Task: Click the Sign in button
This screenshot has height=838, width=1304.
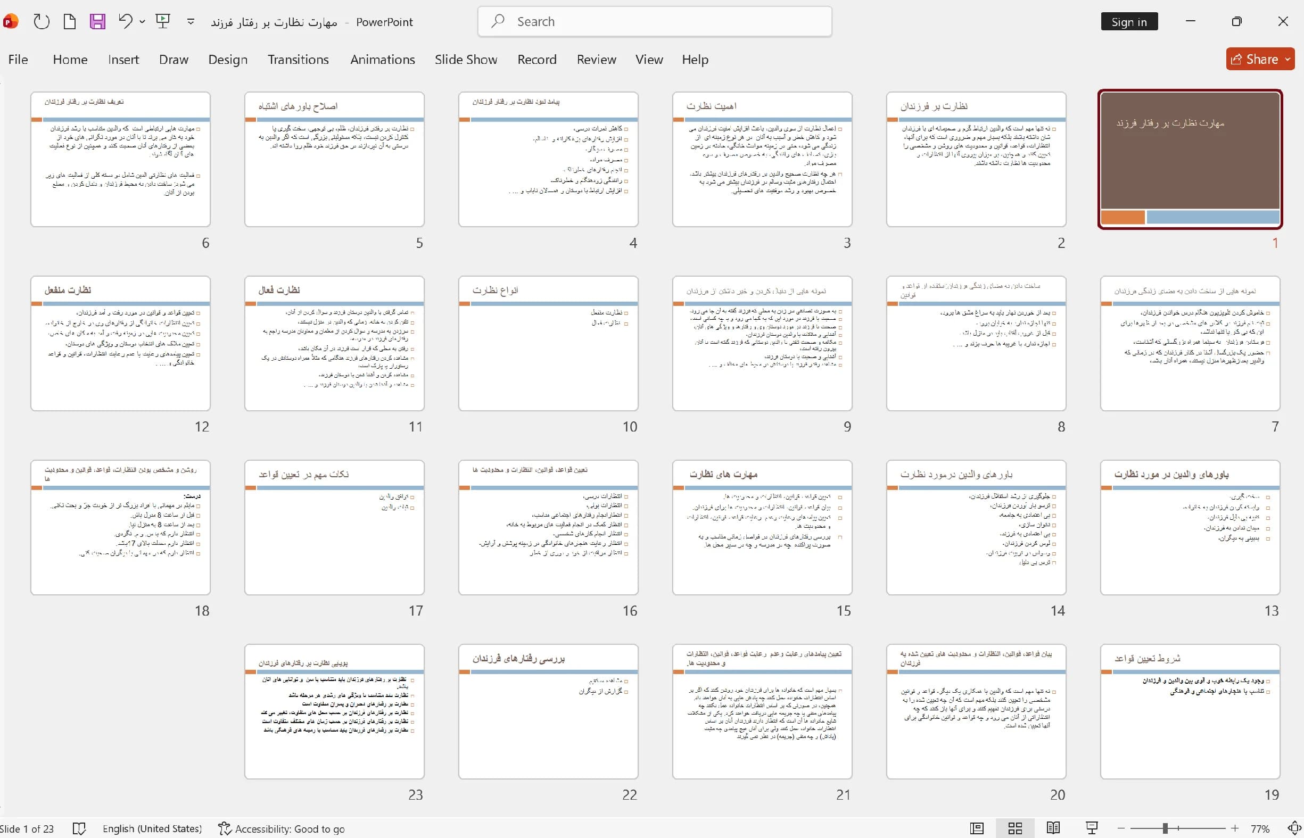Action: tap(1129, 22)
